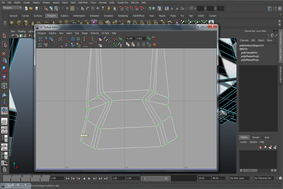Select the Universal Manipulator tool
Screen dimensions: 283x189
(x=4, y=86)
